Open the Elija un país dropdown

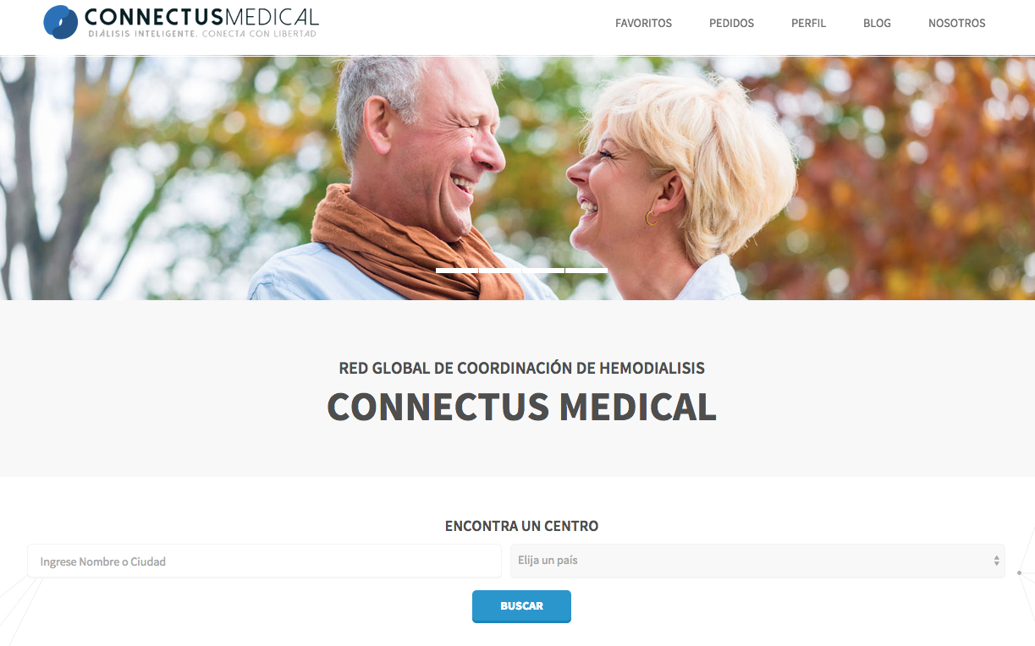click(757, 561)
